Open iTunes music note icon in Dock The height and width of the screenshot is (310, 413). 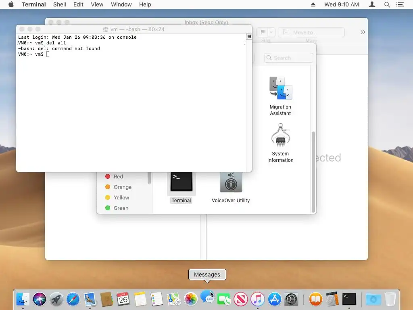coord(258,299)
